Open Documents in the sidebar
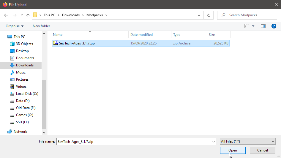281x158 pixels. (25, 58)
